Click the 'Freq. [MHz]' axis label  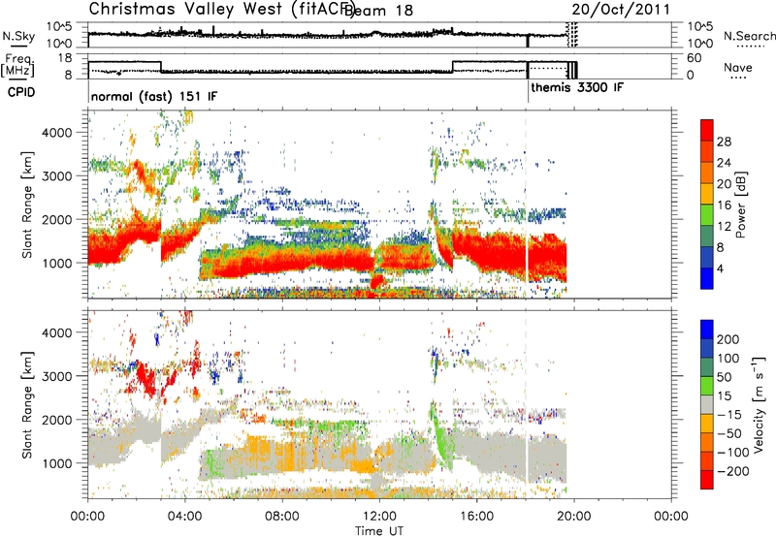point(17,65)
